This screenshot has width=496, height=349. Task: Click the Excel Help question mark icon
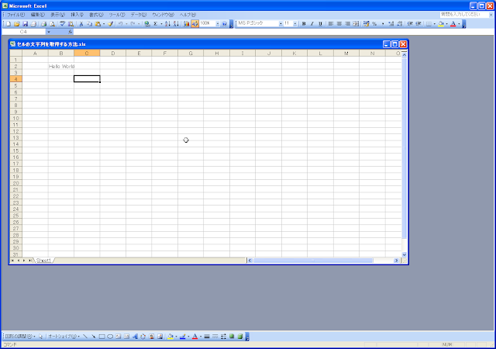pos(224,24)
